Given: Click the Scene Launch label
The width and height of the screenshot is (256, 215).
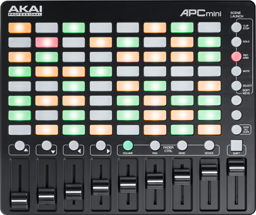Looking at the screenshot, I should [237, 15].
